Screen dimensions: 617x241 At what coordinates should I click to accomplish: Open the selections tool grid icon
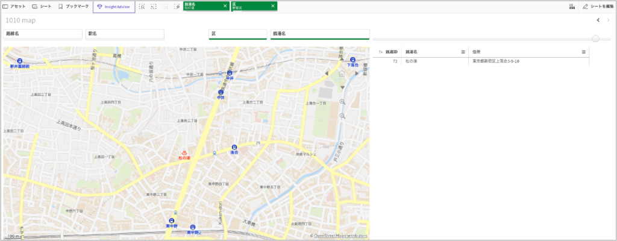point(571,6)
